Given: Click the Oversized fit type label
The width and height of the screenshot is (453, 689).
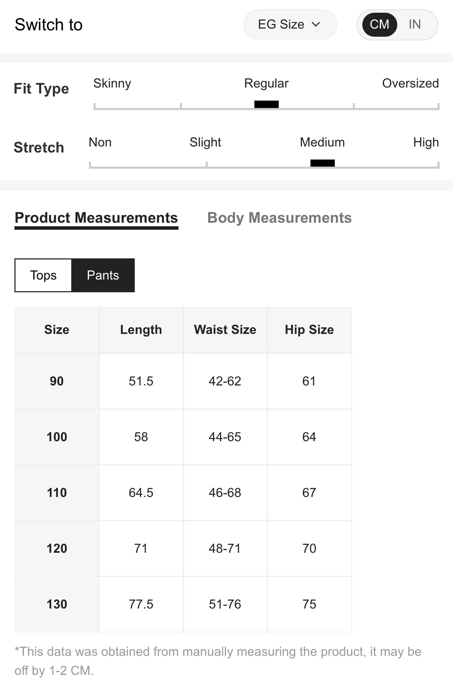Looking at the screenshot, I should click(x=410, y=83).
